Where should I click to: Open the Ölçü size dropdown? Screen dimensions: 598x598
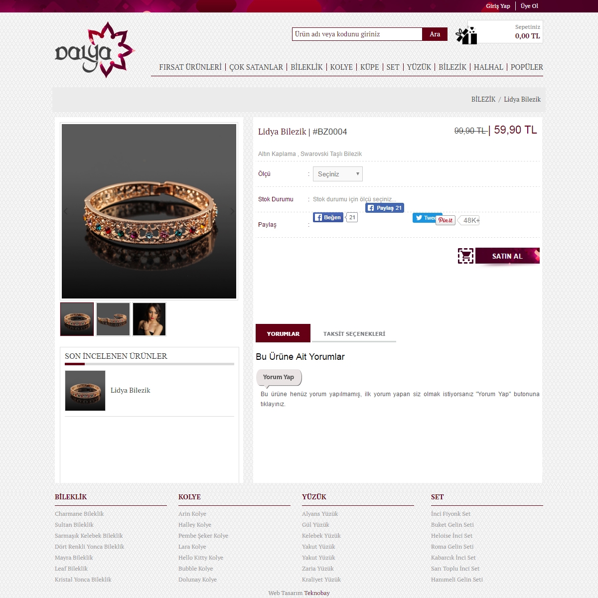pyautogui.click(x=337, y=174)
